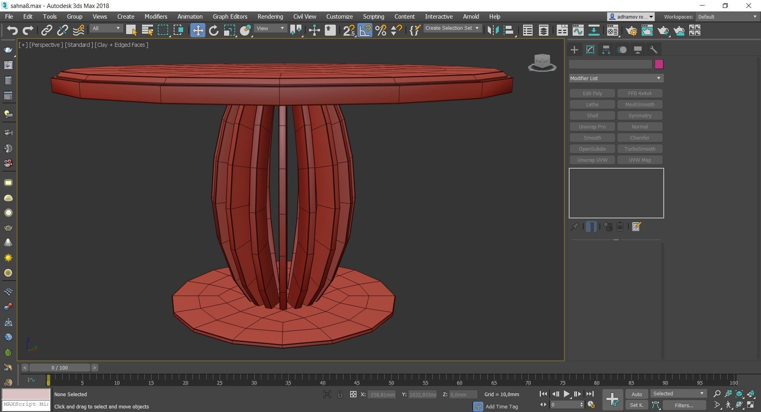761x412 pixels.
Task: Switch to the Utilities command panel tab
Action: point(654,50)
